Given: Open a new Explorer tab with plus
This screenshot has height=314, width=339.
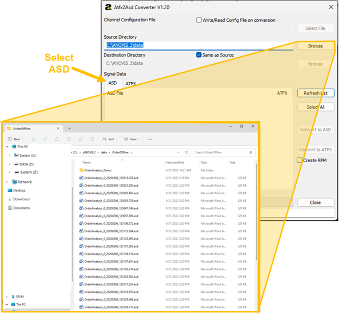Looking at the screenshot, I should [69, 128].
